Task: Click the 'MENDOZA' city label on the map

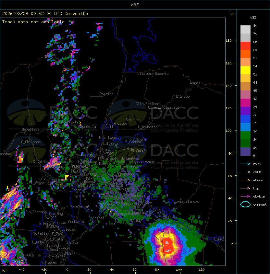Action: [x=79, y=166]
